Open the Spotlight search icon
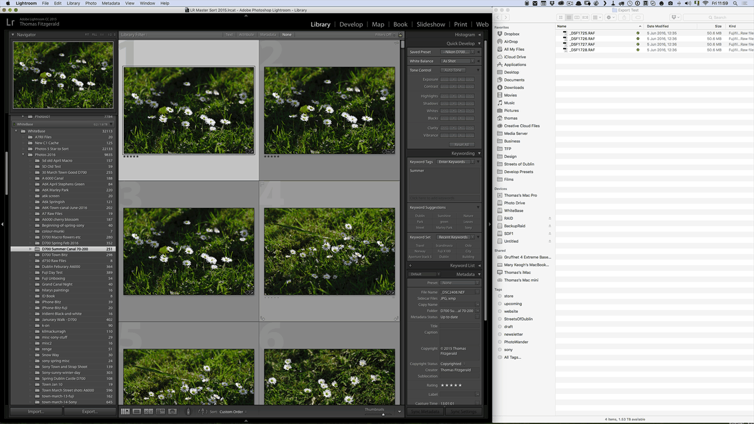Image resolution: width=754 pixels, height=424 pixels. pyautogui.click(x=736, y=3)
